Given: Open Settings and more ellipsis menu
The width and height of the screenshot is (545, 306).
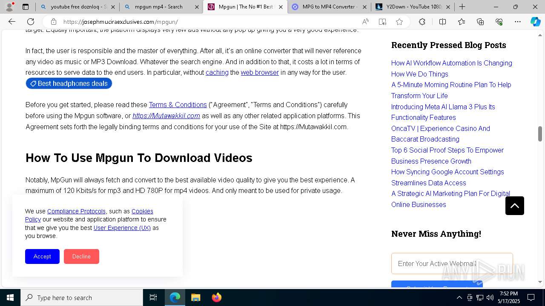Looking at the screenshot, I should click(x=518, y=22).
